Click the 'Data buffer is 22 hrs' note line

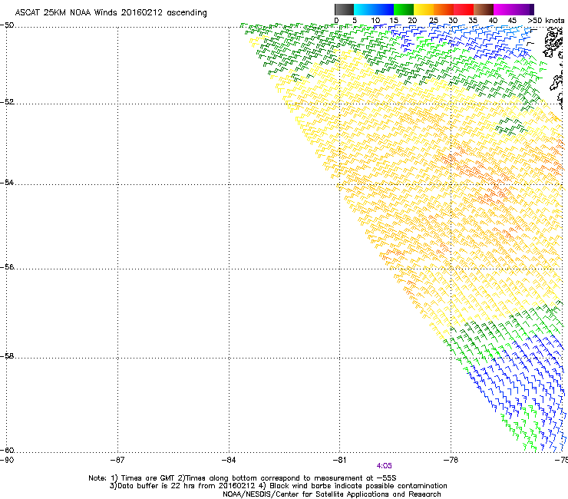pyautogui.click(x=278, y=486)
